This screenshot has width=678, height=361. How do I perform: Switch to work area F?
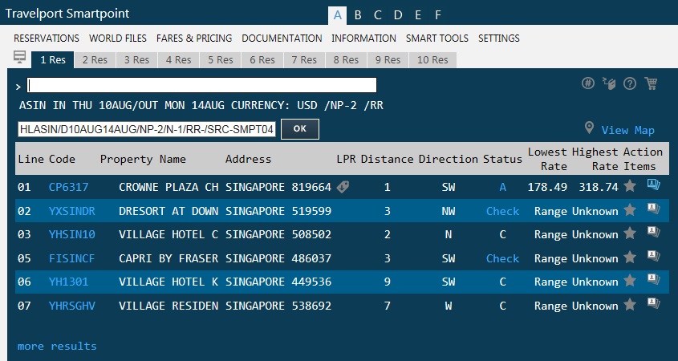(437, 15)
